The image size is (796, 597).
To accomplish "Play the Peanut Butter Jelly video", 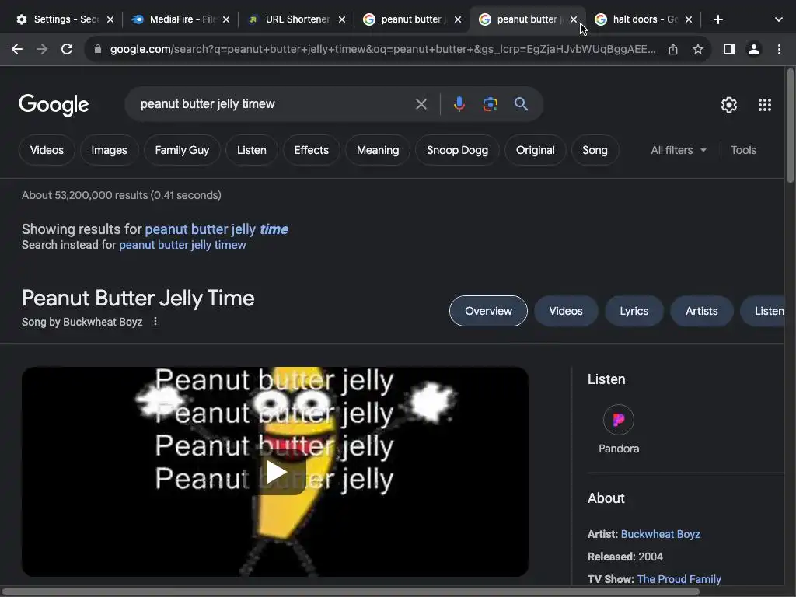I will click(x=276, y=472).
